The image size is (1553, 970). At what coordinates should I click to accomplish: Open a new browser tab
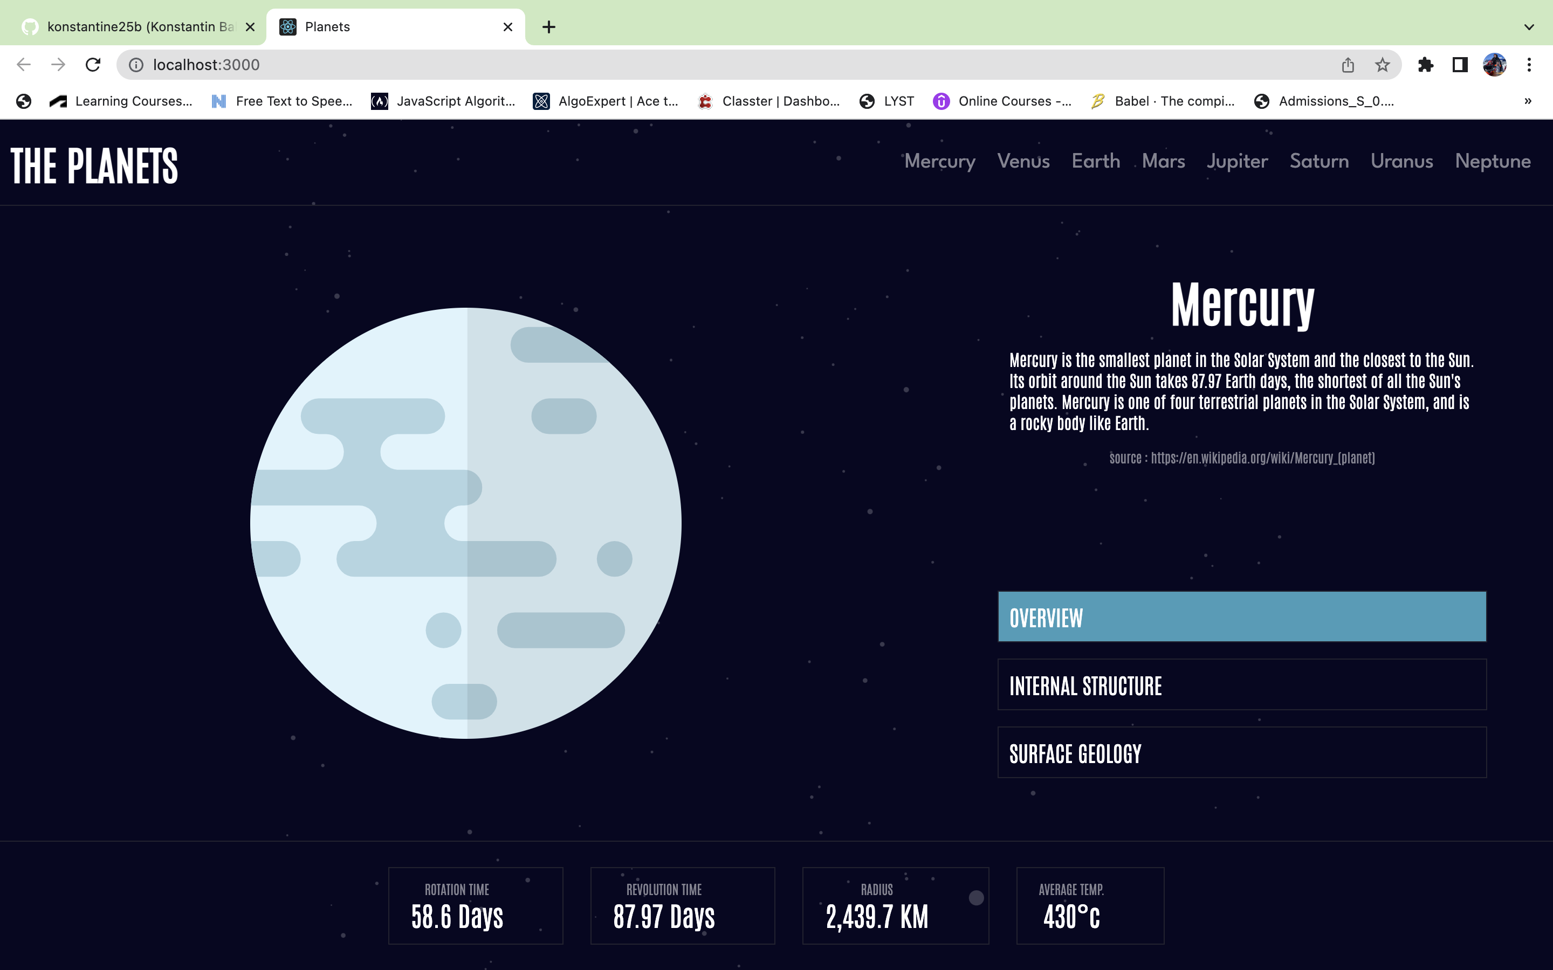tap(549, 27)
